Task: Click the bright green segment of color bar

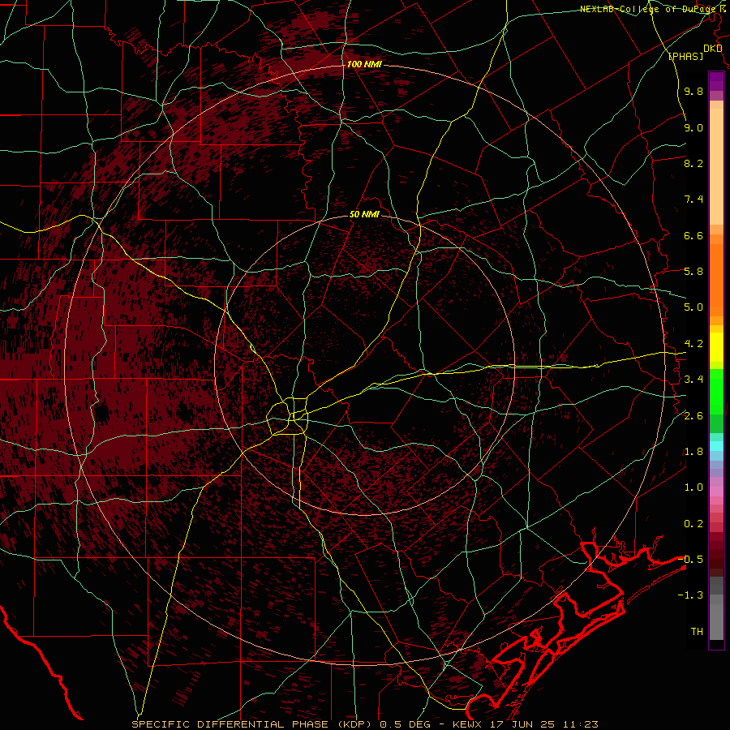Action: pyautogui.click(x=716, y=391)
